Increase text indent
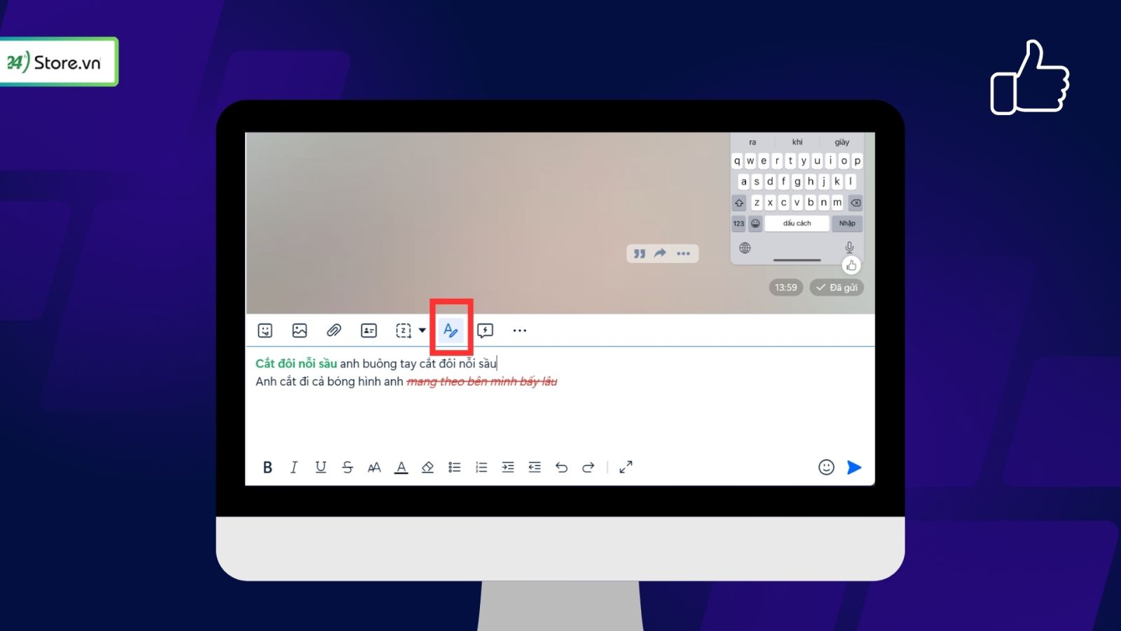The height and width of the screenshot is (631, 1121). pos(508,468)
